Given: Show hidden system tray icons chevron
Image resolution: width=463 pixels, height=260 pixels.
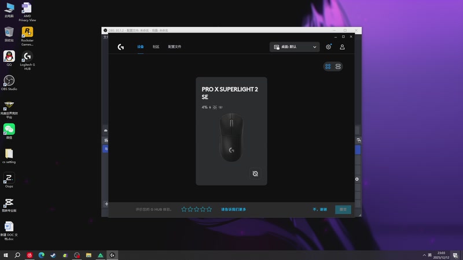Looking at the screenshot, I should pos(424,255).
